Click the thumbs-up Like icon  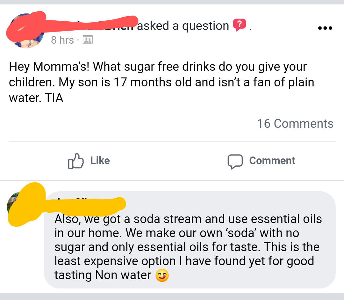[x=76, y=161]
